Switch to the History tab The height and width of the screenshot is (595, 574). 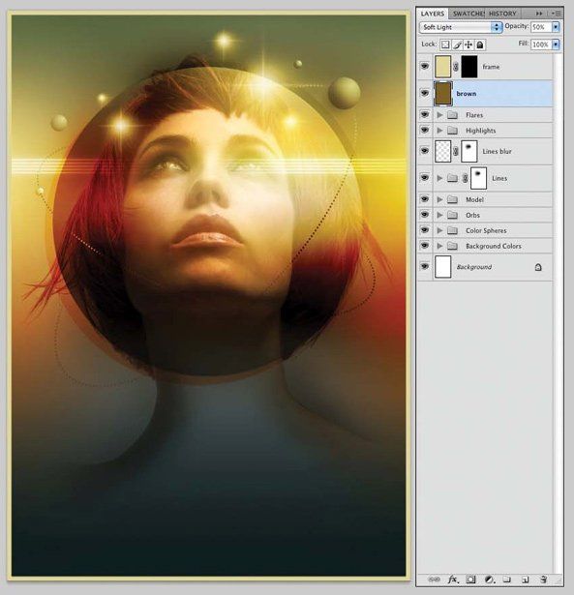[502, 14]
